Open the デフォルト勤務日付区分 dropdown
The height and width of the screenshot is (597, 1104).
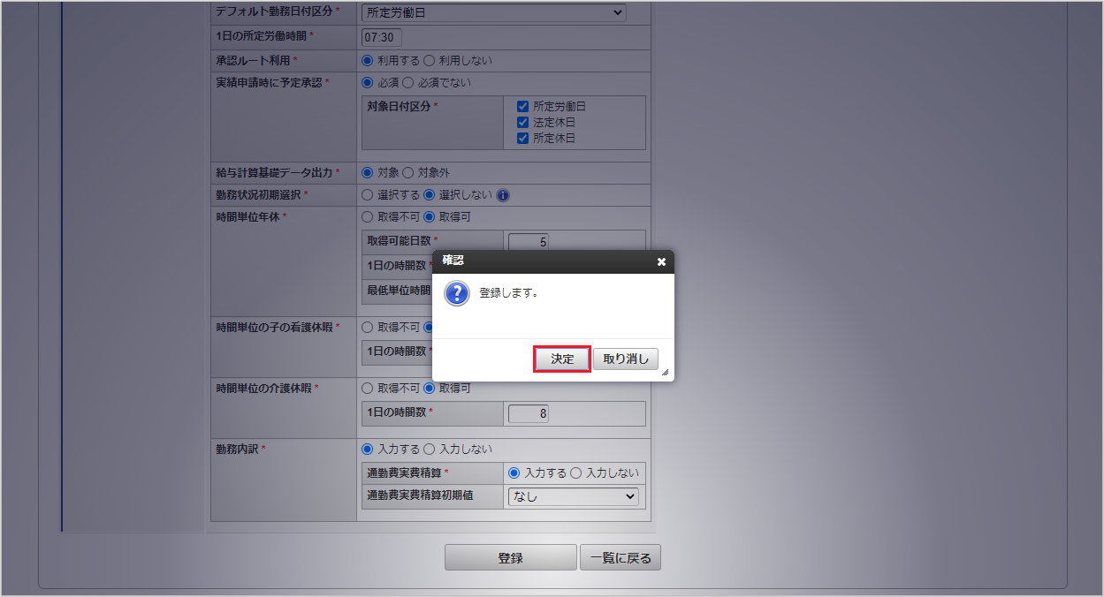[493, 12]
